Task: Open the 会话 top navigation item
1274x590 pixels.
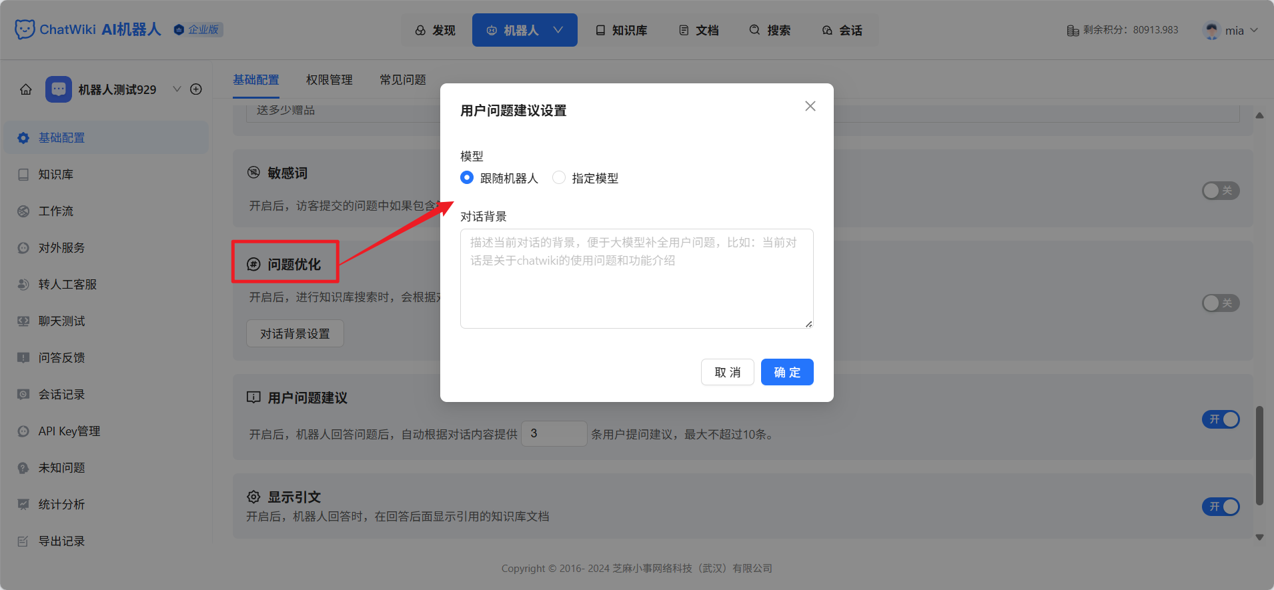Action: pyautogui.click(x=842, y=30)
